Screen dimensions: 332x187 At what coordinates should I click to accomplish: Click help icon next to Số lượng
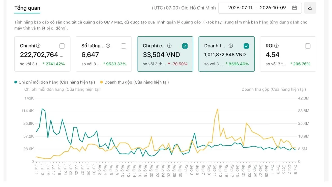(108, 46)
